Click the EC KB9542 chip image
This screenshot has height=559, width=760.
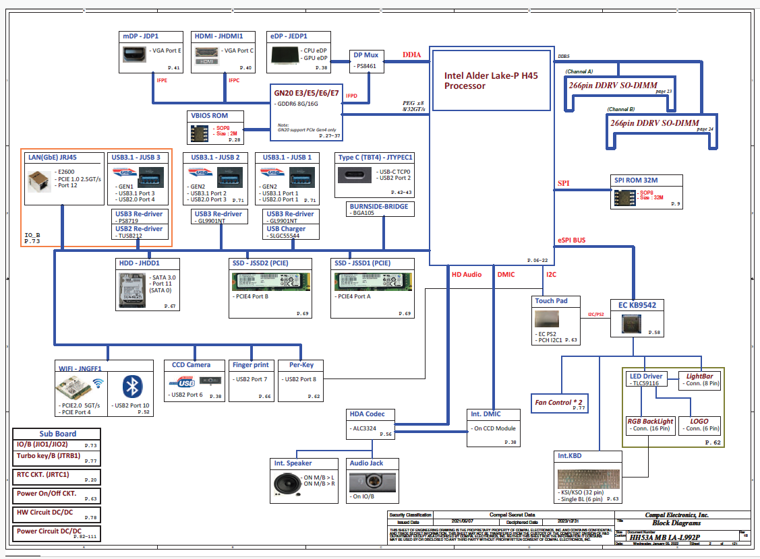tap(631, 324)
